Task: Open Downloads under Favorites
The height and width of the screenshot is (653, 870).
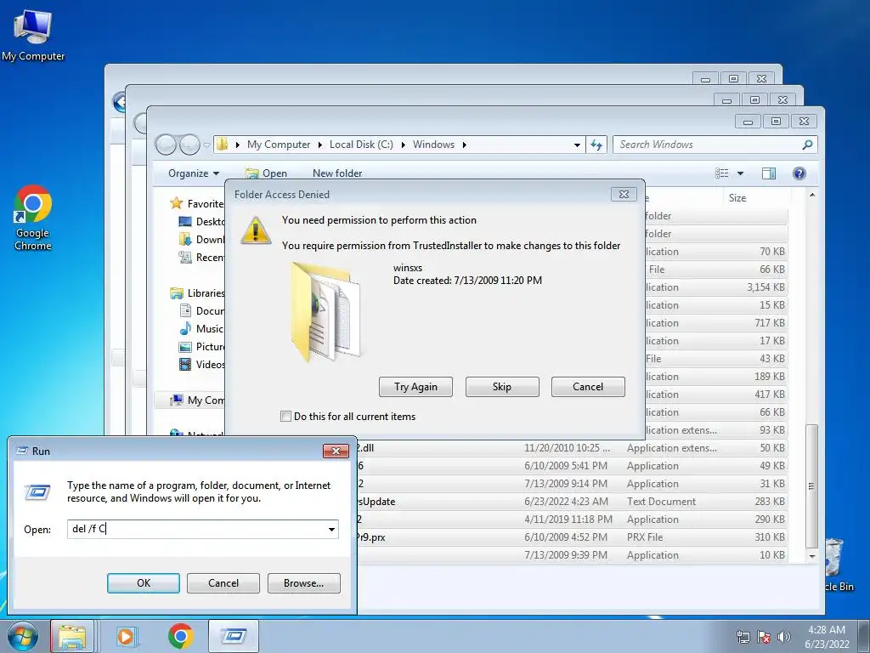Action: [201, 239]
